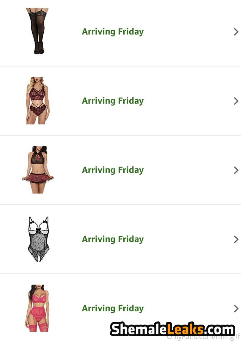Image resolution: width=241 pixels, height=342 pixels.
Task: Open details arrow for plaid skirt outfit
Action: point(236,170)
